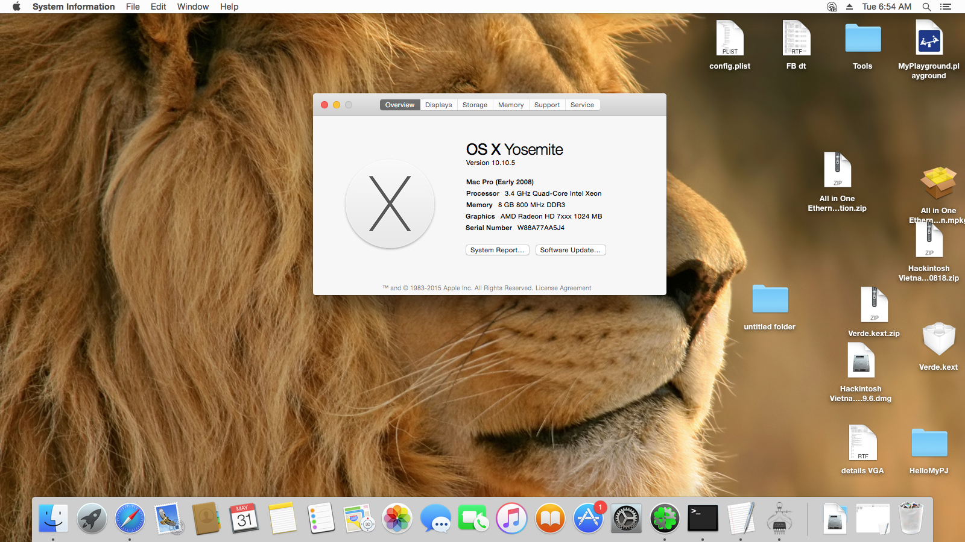965x542 pixels.
Task: Open Mail stamp icon in Dock
Action: pos(168,518)
